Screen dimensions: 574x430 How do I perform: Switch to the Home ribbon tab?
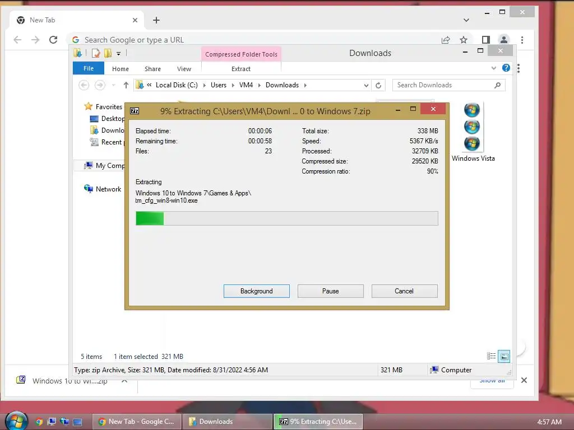pyautogui.click(x=121, y=69)
